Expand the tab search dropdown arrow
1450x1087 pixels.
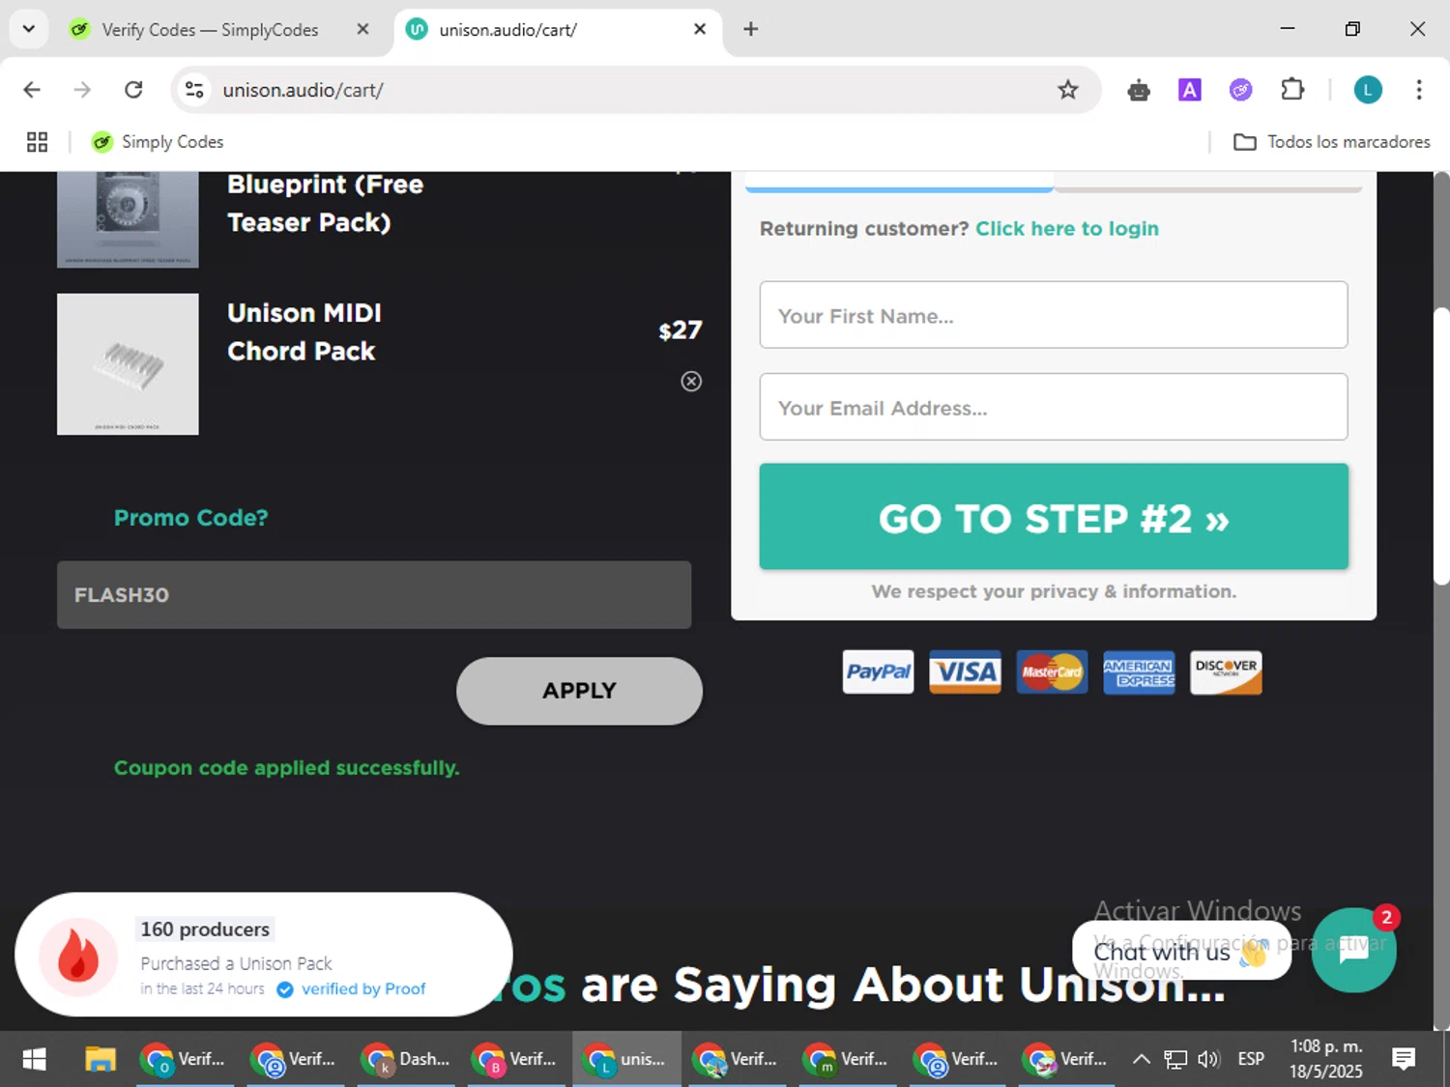28,29
